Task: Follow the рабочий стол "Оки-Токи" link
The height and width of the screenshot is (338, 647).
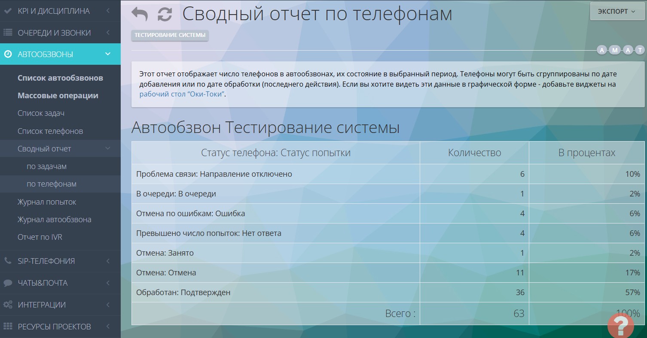Action: click(x=182, y=94)
